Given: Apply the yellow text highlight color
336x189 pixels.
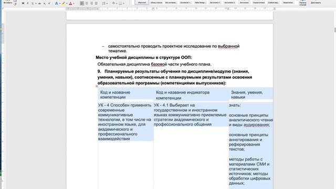Looking at the screenshot, I should click(64, 3).
